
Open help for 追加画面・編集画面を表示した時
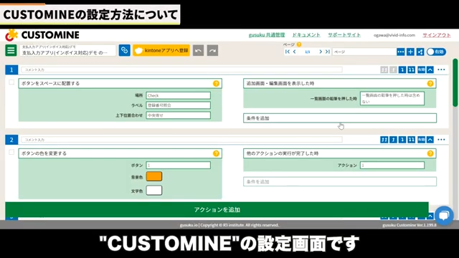point(430,83)
